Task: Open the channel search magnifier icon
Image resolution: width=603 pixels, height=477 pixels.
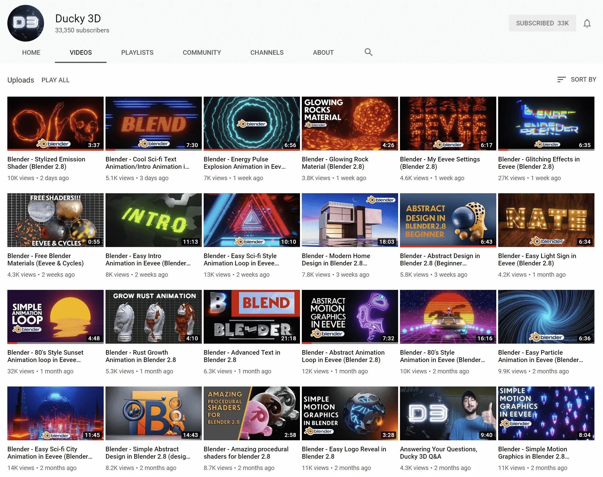Action: coord(368,52)
